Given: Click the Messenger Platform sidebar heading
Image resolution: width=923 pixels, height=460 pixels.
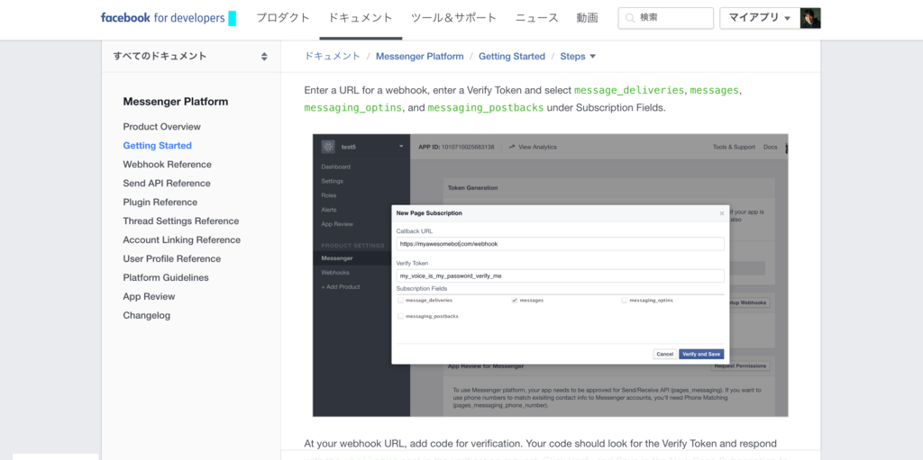Looking at the screenshot, I should pos(176,102).
